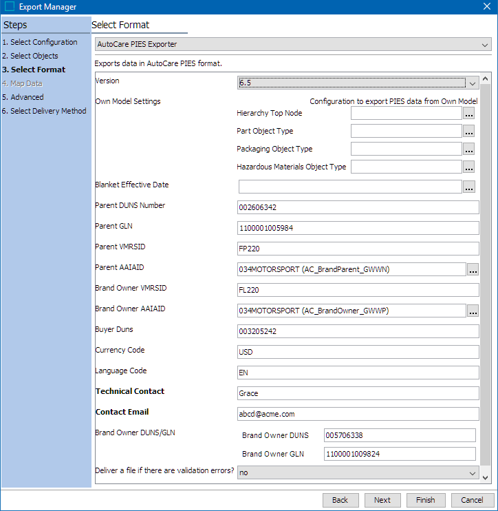Open the Part Object Type browse button
Viewport: 498px width, 511px height.
tap(469, 132)
